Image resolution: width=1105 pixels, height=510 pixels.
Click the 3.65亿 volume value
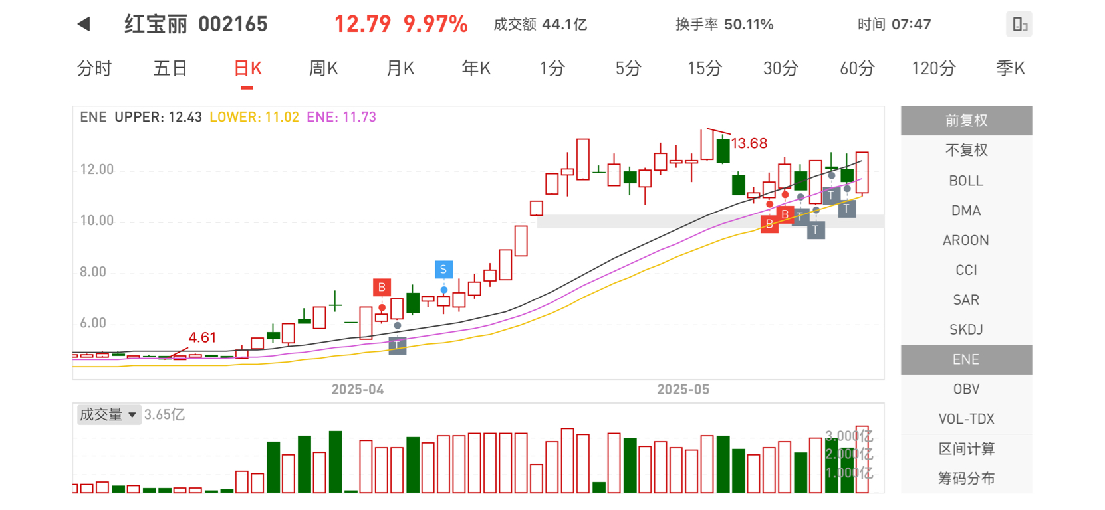(164, 415)
